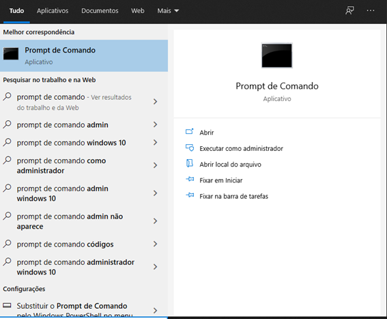Expand arrow for 'prompt de comando administrador windows 10'
The height and width of the screenshot is (319, 387).
point(155,267)
